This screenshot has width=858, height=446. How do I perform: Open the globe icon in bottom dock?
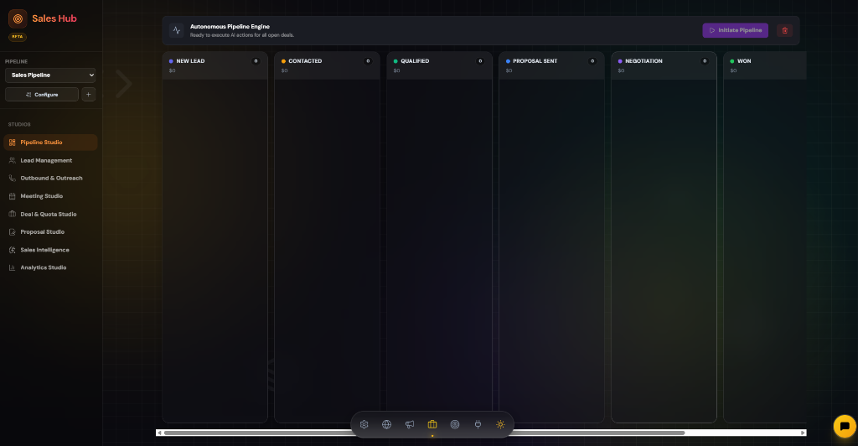[x=387, y=425]
